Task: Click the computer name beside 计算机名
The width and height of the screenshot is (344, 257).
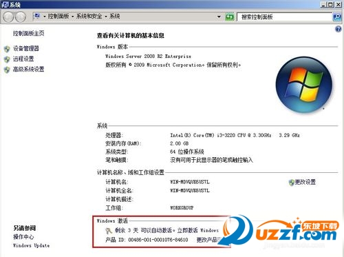Action: (x=190, y=182)
